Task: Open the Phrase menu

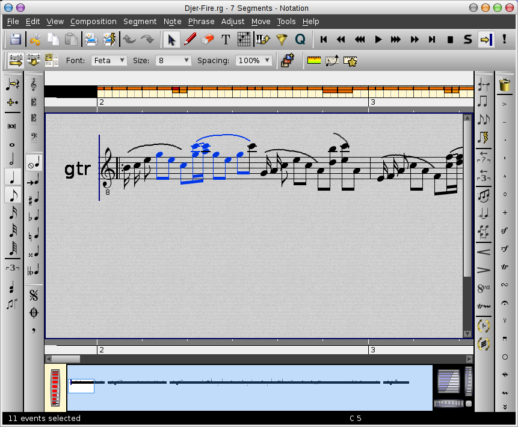Action: 201,22
